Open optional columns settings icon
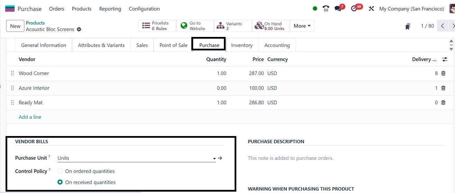The image size is (455, 193). pos(445,59)
